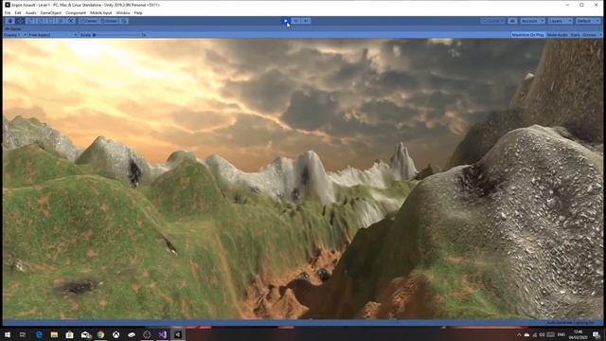The height and width of the screenshot is (341, 606).
Task: Click the Unity editor taskbar icon
Action: 178,334
